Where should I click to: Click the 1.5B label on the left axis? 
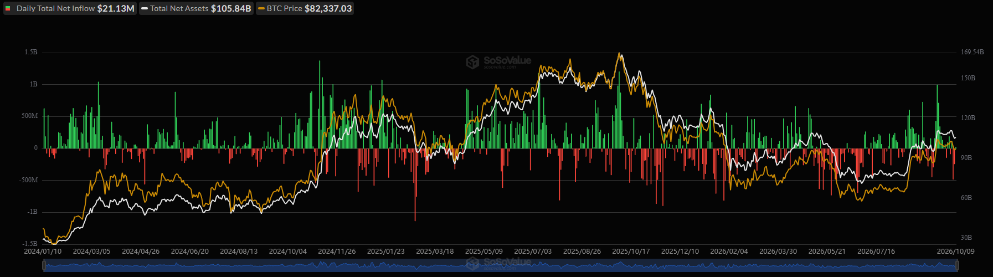pyautogui.click(x=31, y=52)
